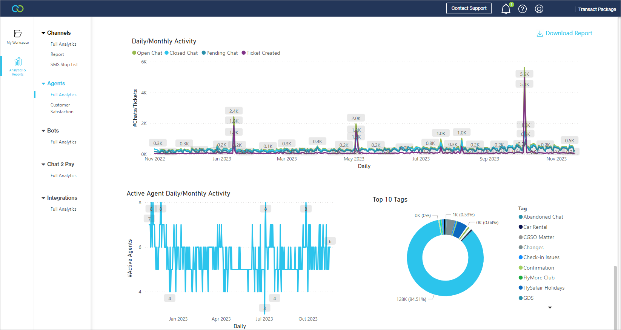Toggle Ticket Created legend series
The image size is (621, 330).
coord(261,53)
